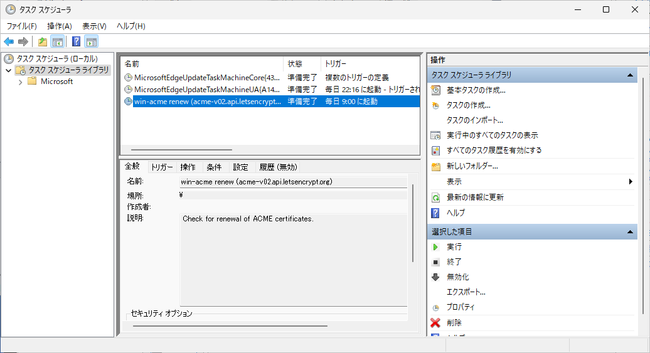The width and height of the screenshot is (650, 353).
Task: Click the clock icon of win-acme renew task
Action: (x=129, y=102)
